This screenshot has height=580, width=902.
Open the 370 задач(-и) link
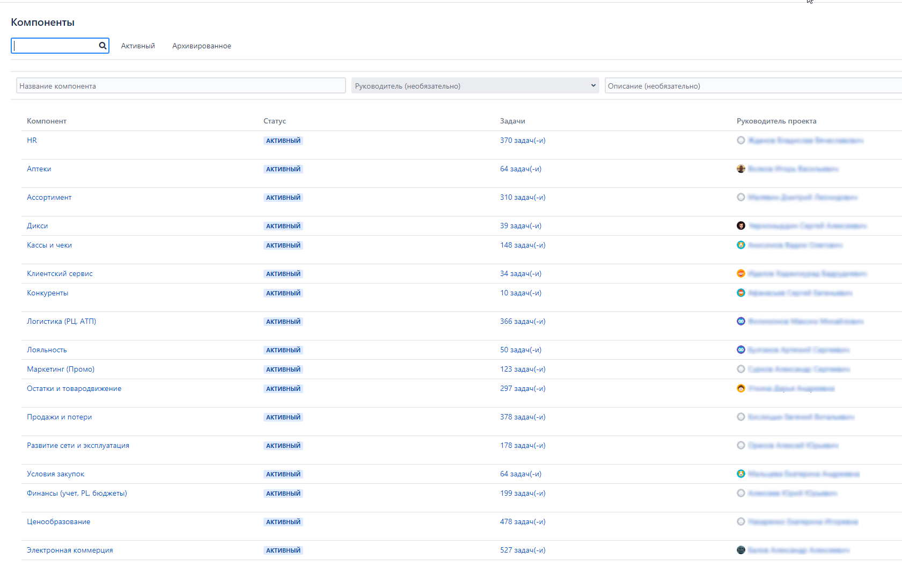(523, 140)
